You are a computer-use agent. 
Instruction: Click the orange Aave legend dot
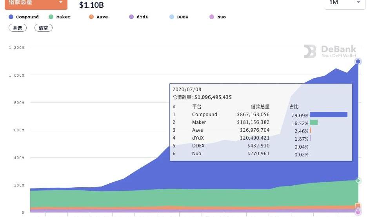pyautogui.click(x=91, y=17)
